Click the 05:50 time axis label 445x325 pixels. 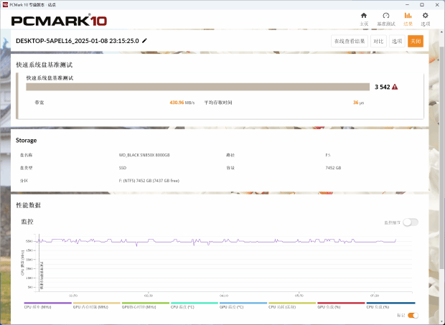coord(299,296)
